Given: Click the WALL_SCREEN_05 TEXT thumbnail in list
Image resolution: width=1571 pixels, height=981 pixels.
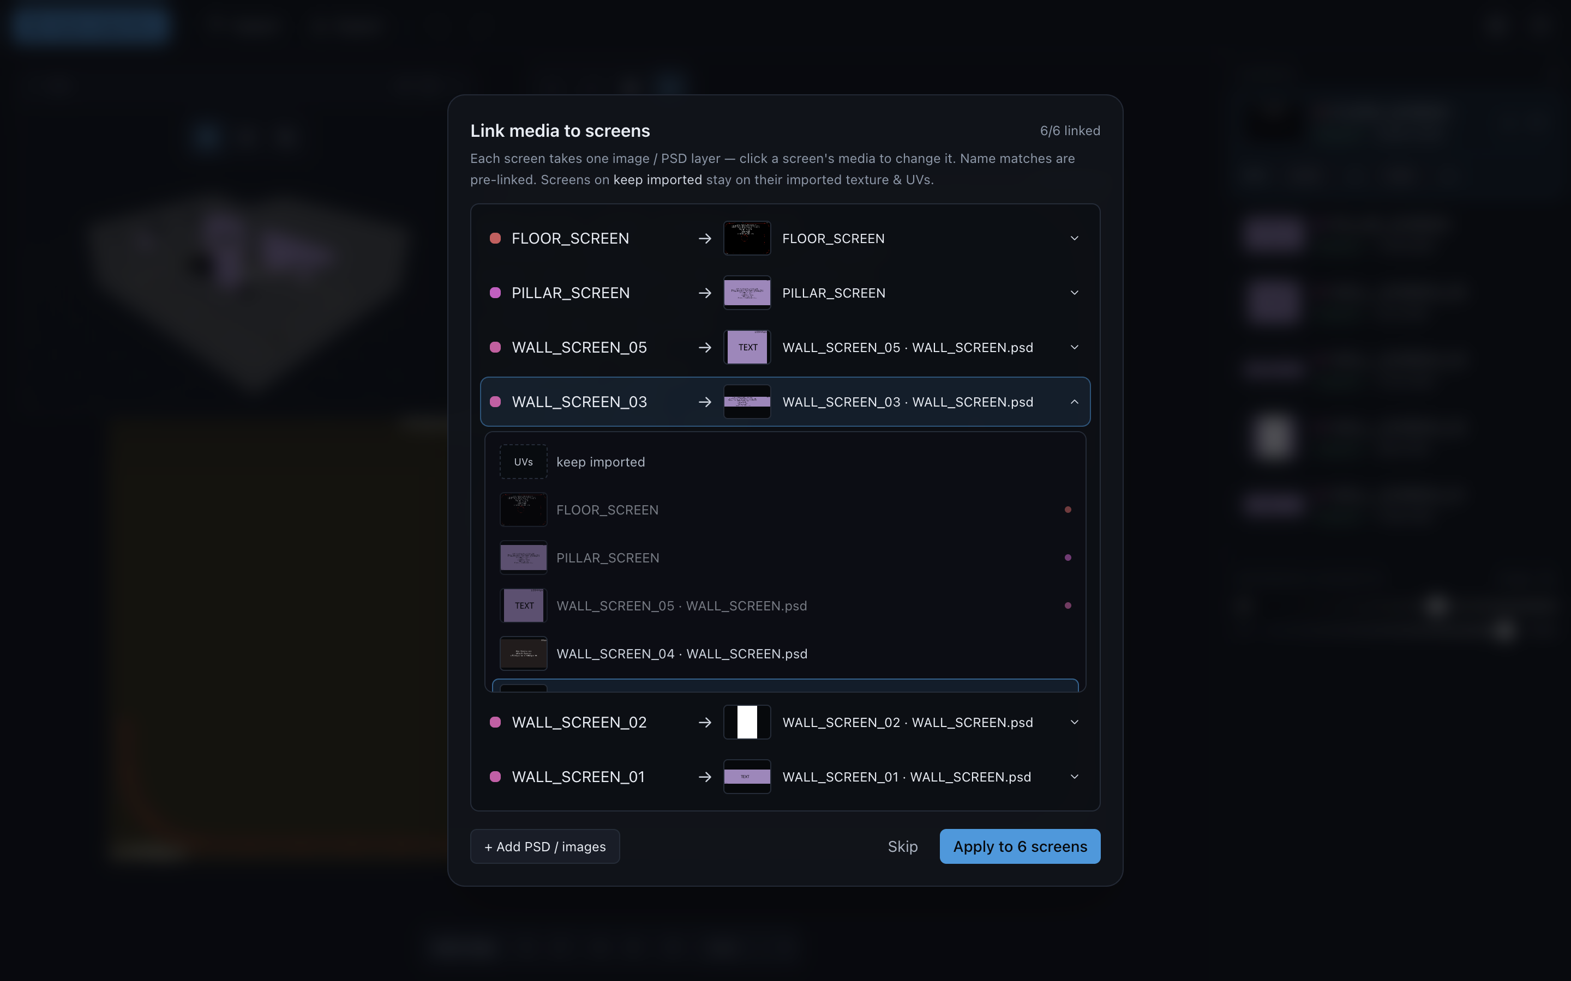Looking at the screenshot, I should (523, 606).
